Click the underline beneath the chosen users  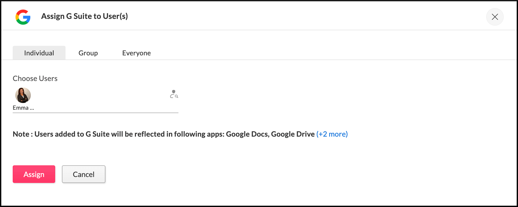pos(96,113)
